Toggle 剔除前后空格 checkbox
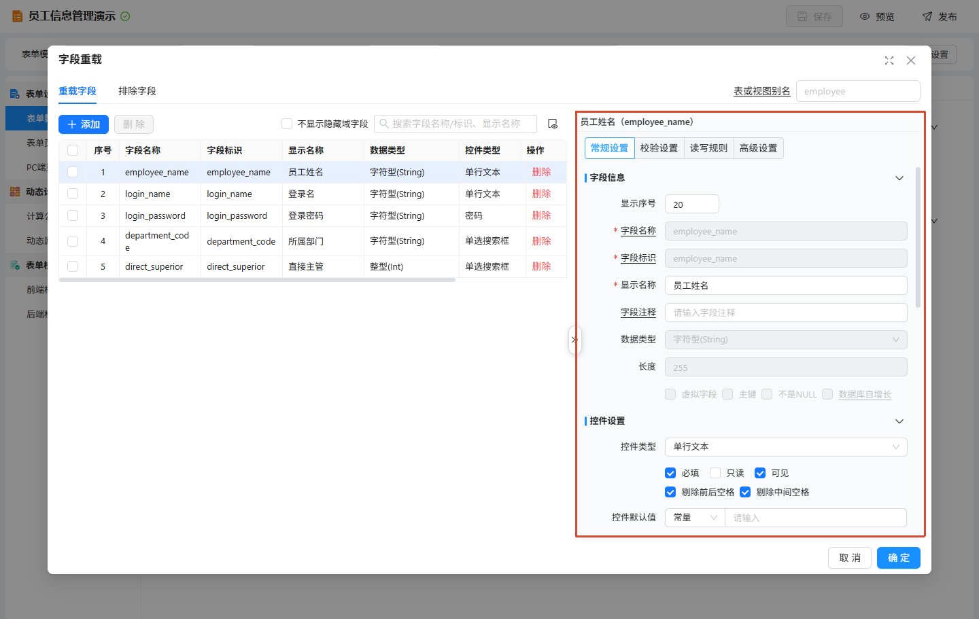Image resolution: width=979 pixels, height=619 pixels. [x=670, y=492]
